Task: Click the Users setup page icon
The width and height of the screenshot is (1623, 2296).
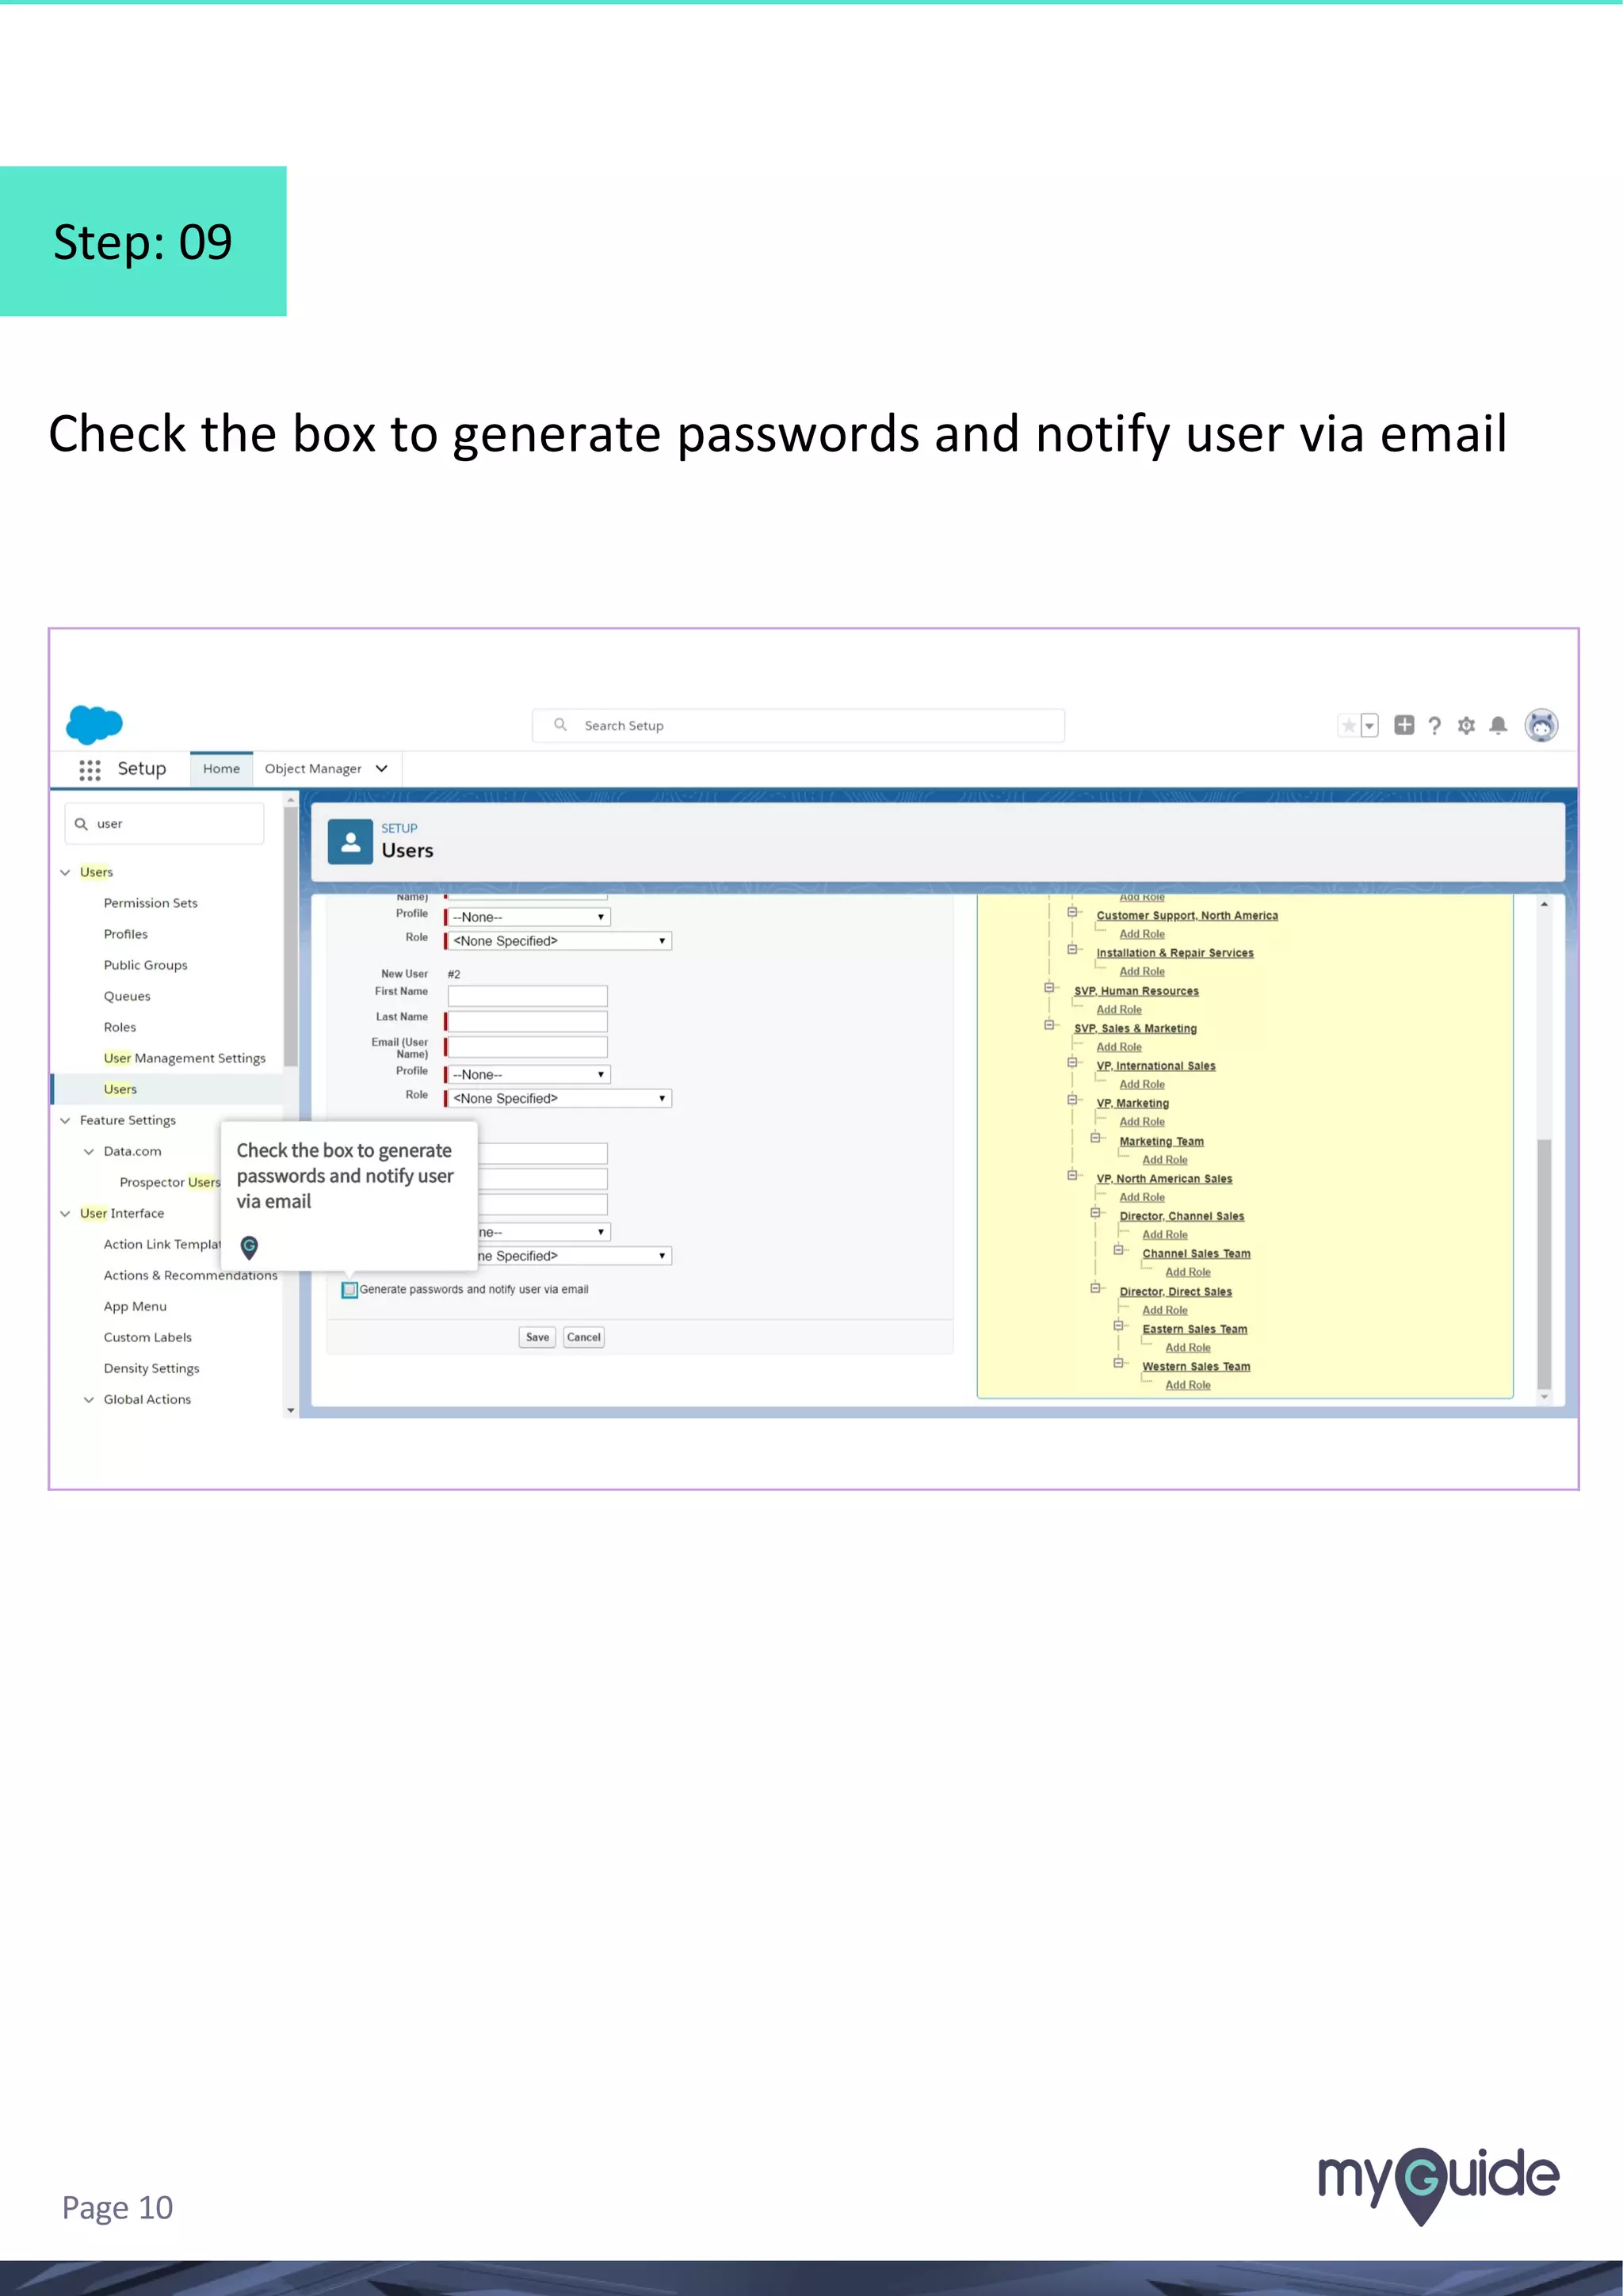Action: pyautogui.click(x=350, y=842)
